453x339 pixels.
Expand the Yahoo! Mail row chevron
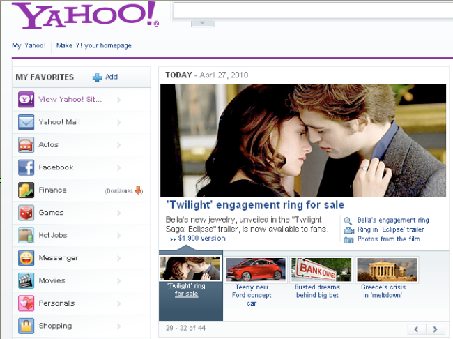click(119, 123)
